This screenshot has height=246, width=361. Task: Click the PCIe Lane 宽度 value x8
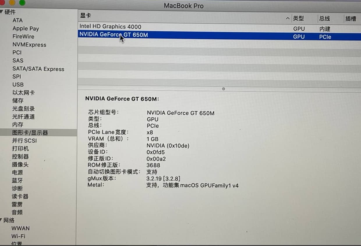coord(150,132)
